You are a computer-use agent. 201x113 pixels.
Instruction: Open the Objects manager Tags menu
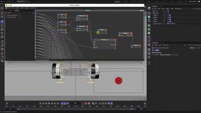172,9
